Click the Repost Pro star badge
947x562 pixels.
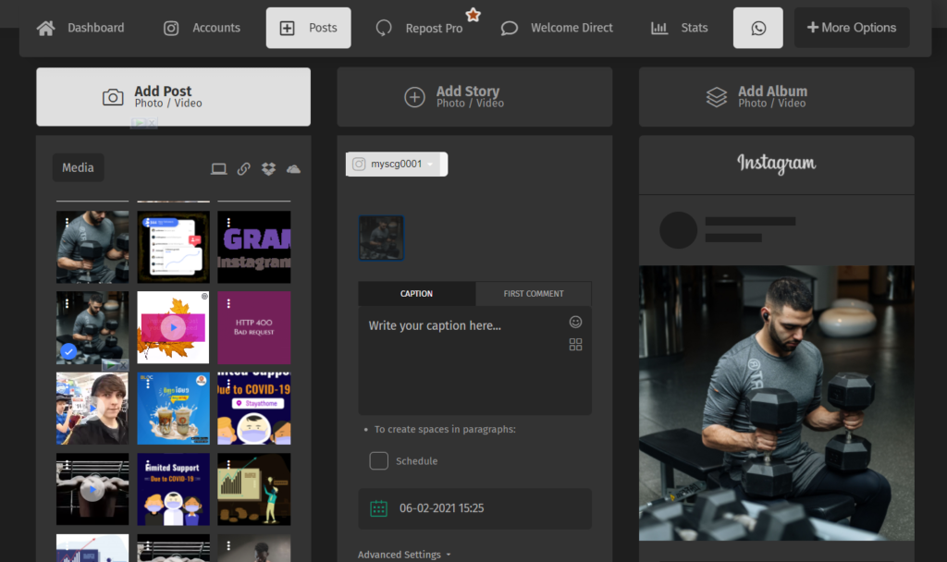[x=473, y=15]
